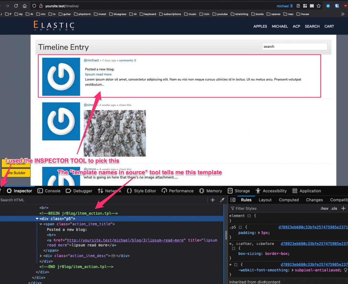Add a new node with the plus icon
The width and height of the screenshot is (348, 284).
coord(213,200)
